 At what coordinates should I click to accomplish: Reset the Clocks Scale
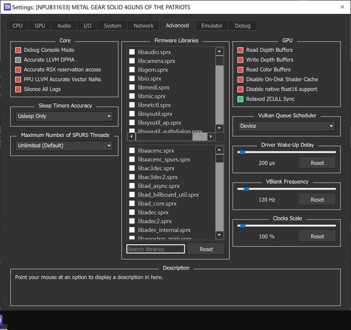click(317, 236)
